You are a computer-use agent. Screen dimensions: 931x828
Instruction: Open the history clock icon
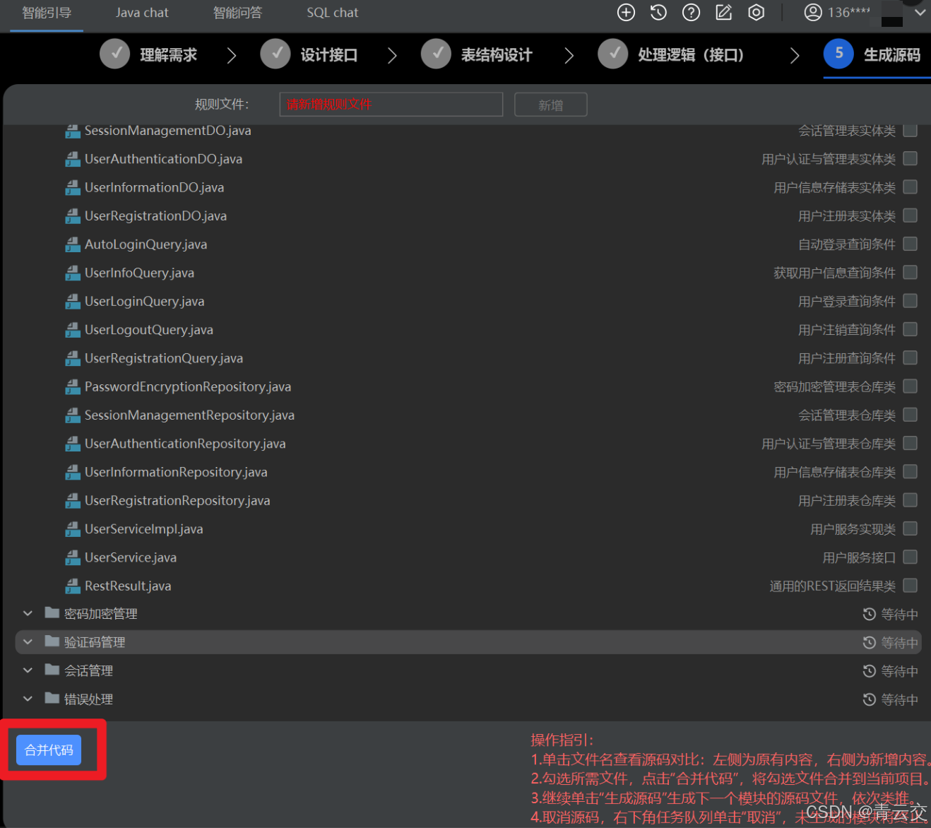click(658, 13)
